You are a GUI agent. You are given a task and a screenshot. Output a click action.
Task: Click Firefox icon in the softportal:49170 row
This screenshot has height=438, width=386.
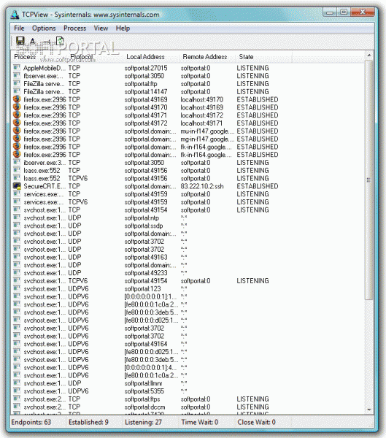coord(17,107)
